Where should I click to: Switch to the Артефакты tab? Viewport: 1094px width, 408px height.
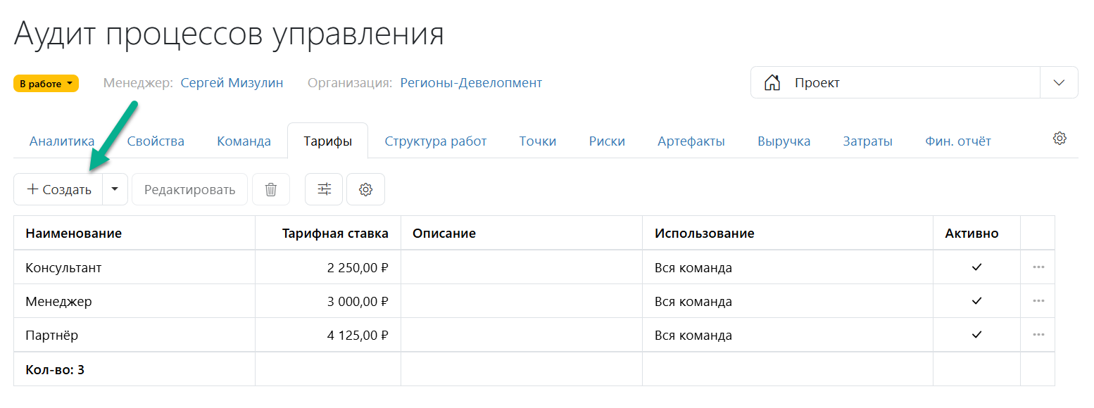[x=691, y=141]
